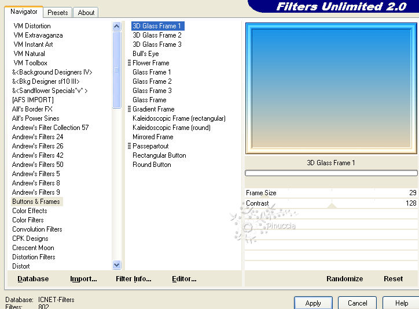The width and height of the screenshot is (419, 309).
Task: Open the About tab
Action: coord(86,13)
